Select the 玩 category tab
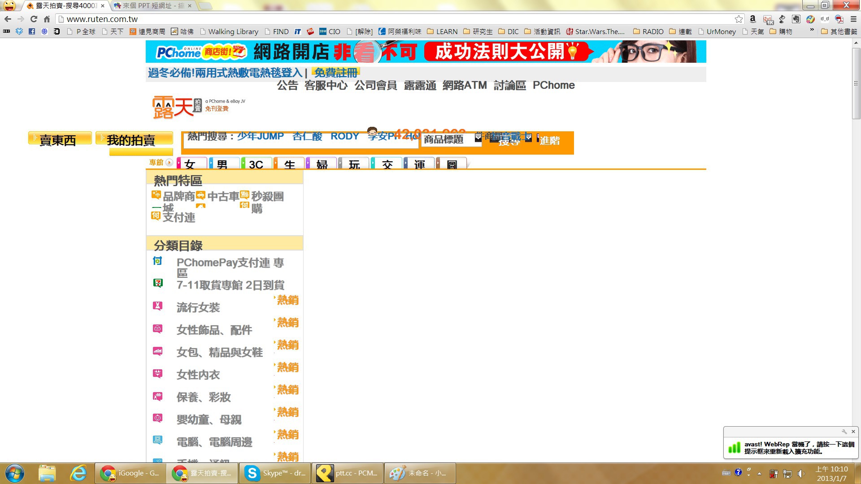This screenshot has height=484, width=861. (x=354, y=164)
